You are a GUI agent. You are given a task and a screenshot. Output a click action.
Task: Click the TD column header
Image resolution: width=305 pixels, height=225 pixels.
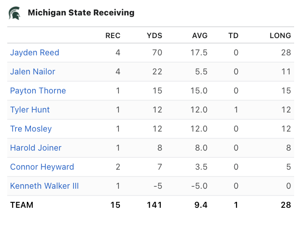coord(233,36)
